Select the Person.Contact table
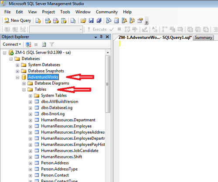Viewport: 218px width, 182px height. pyautogui.click(x=55, y=175)
